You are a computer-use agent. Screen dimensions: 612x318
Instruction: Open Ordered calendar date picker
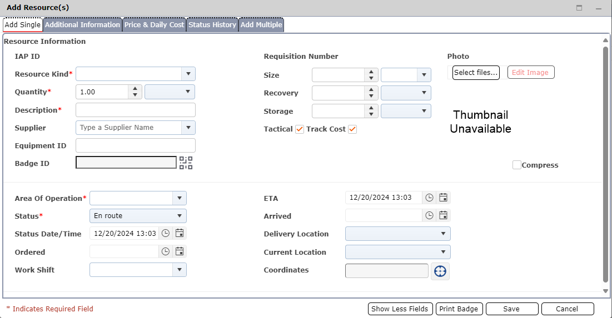(x=179, y=251)
